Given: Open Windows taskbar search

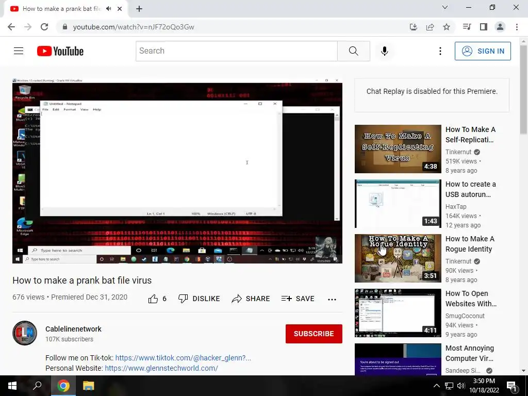Looking at the screenshot, I should 37,386.
